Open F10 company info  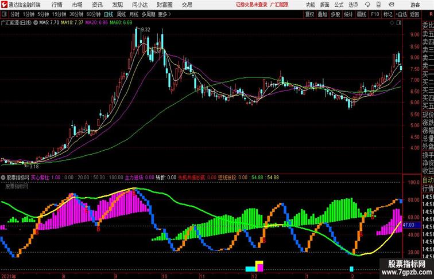375,14
